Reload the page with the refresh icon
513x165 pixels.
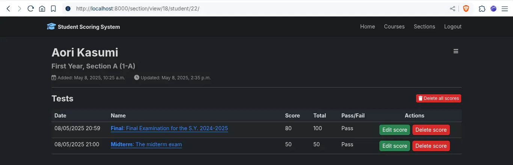31,8
